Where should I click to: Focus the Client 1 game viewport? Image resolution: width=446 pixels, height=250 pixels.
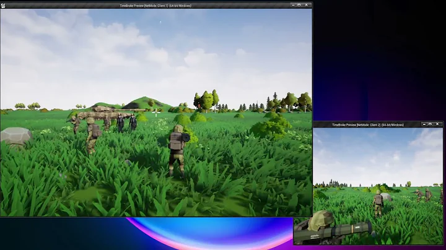156,113
